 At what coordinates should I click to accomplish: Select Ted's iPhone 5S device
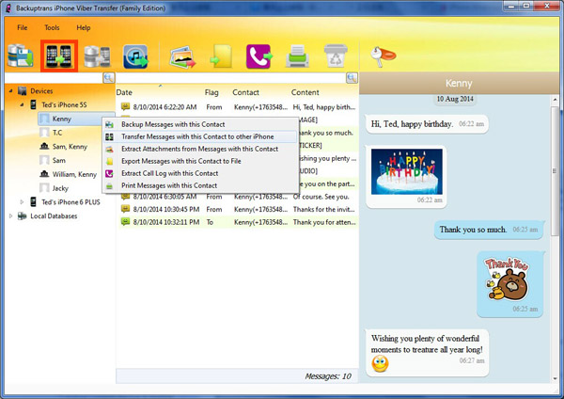point(64,104)
